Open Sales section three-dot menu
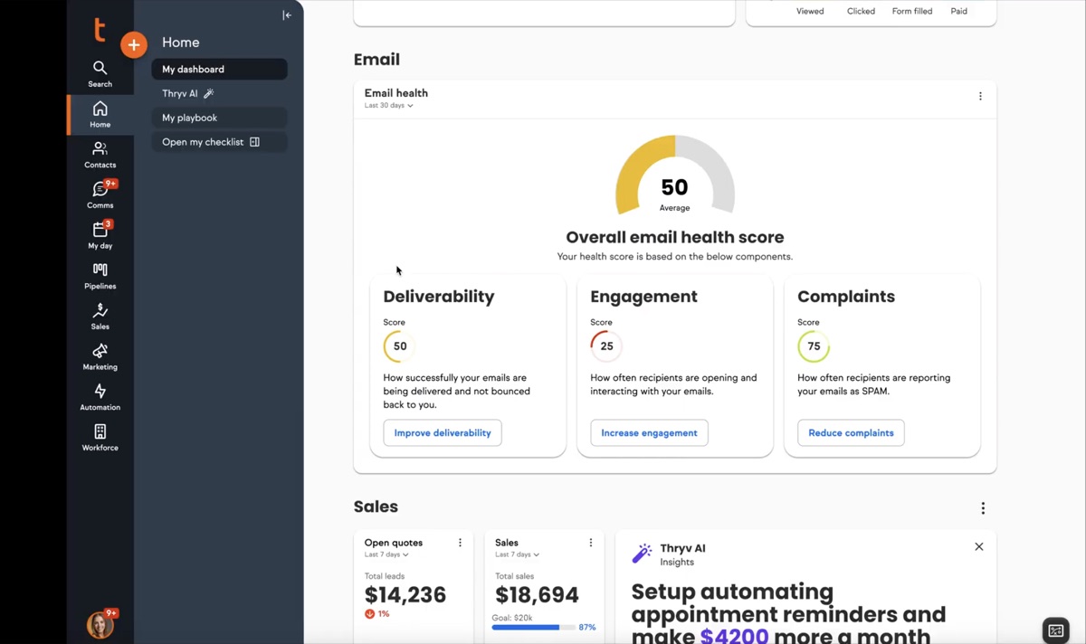The width and height of the screenshot is (1086, 644). (x=983, y=508)
